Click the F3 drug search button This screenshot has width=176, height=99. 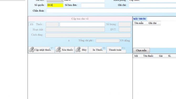click(x=32, y=24)
